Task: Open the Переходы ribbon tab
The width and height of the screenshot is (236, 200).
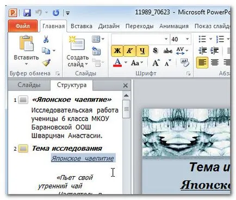Action: point(139,26)
